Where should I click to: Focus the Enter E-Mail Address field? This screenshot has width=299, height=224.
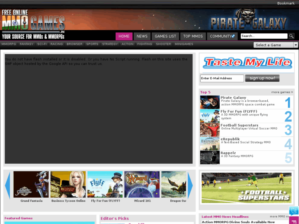(x=222, y=78)
